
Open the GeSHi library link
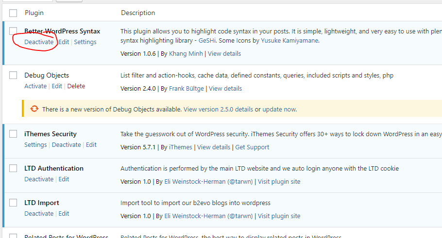207,41
